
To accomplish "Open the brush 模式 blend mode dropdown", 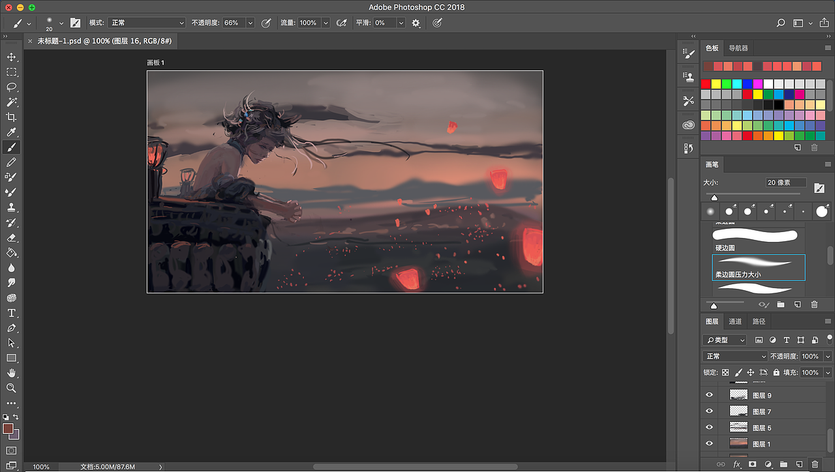I will pyautogui.click(x=147, y=23).
